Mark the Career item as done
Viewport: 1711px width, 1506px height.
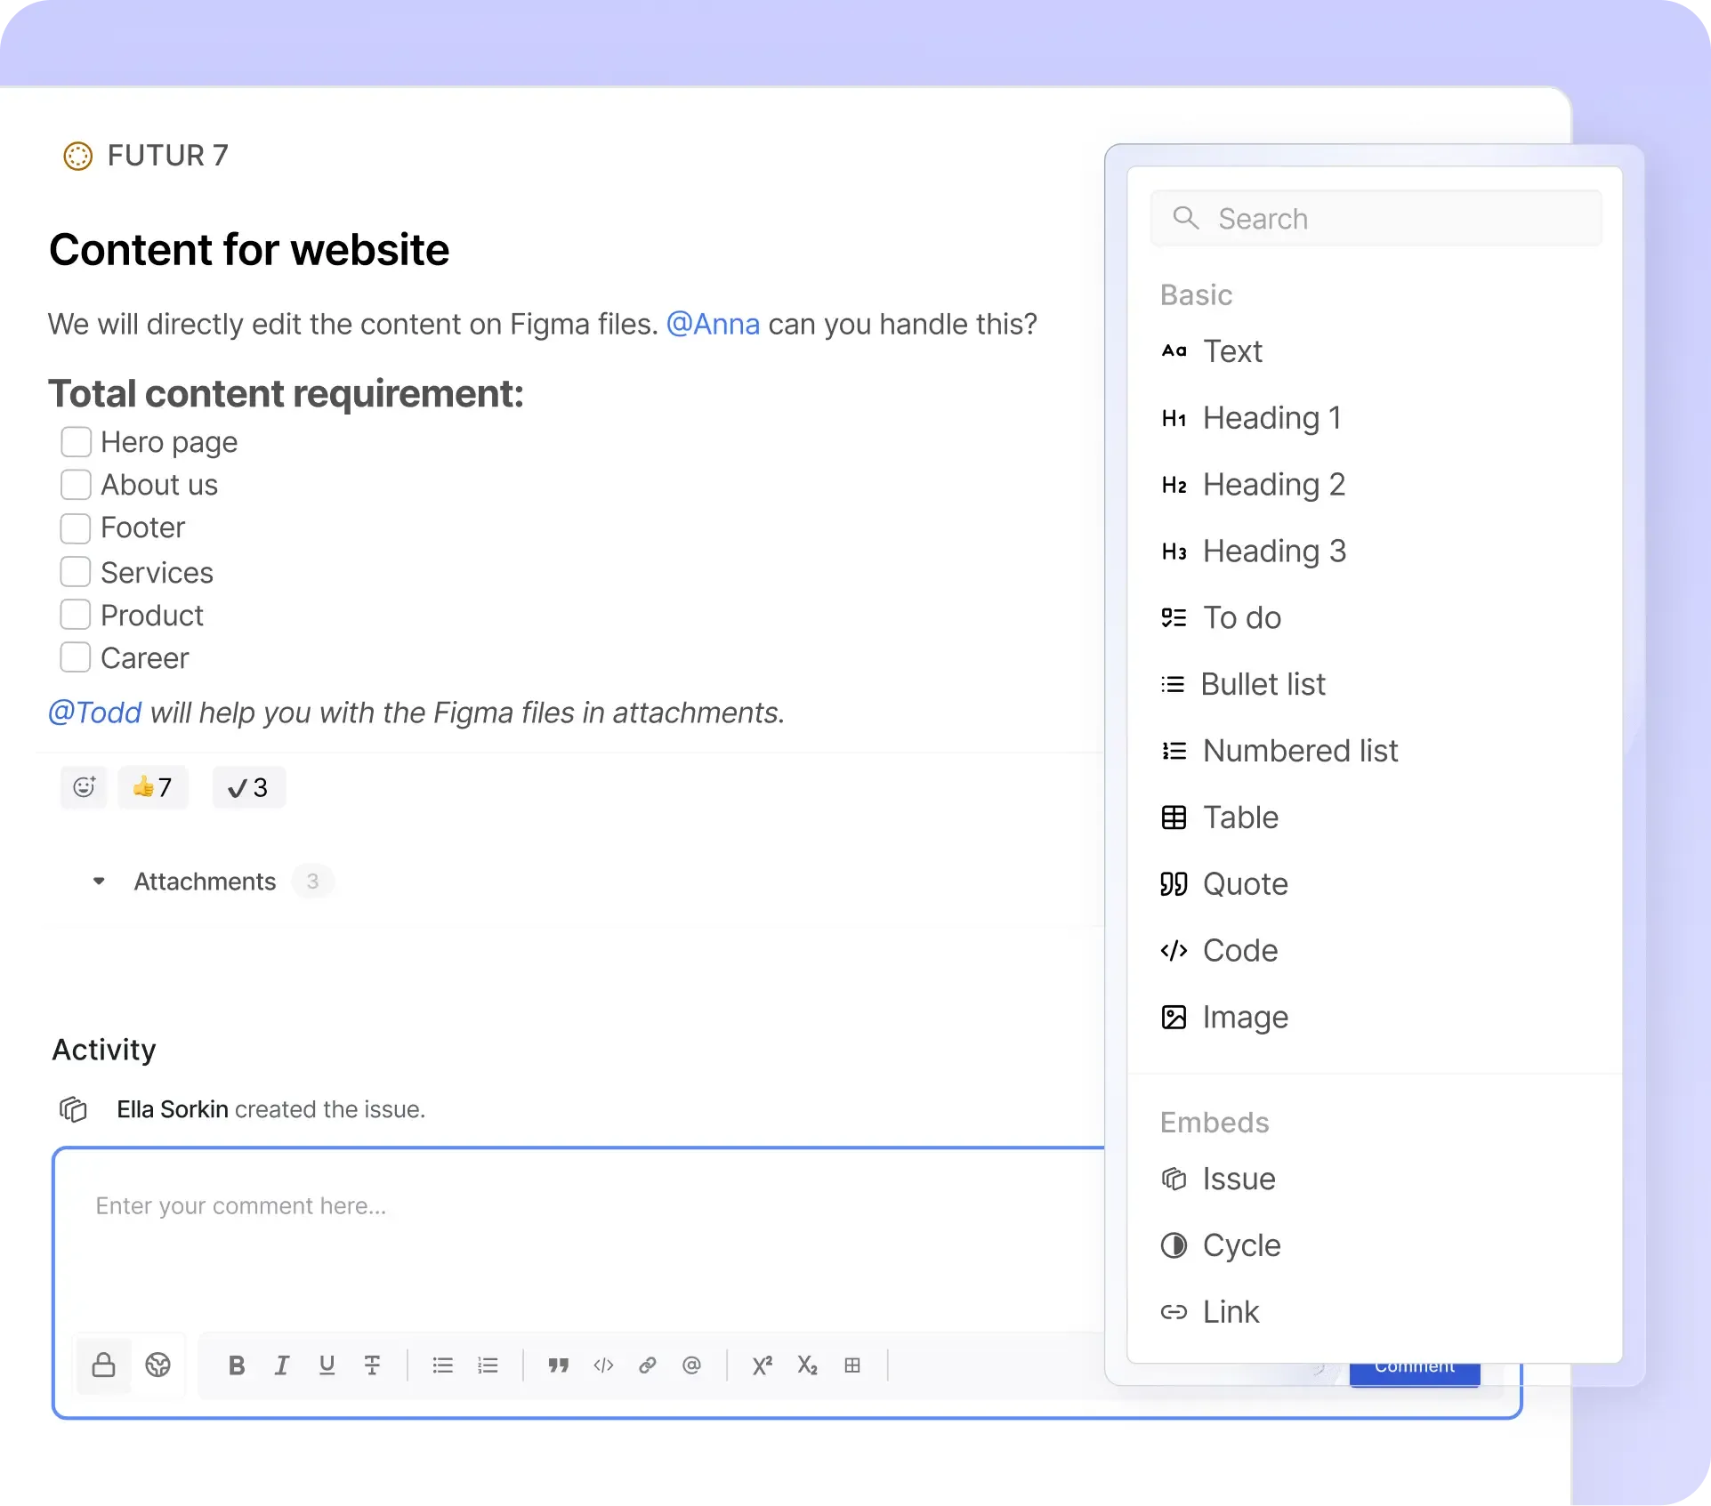pos(76,658)
